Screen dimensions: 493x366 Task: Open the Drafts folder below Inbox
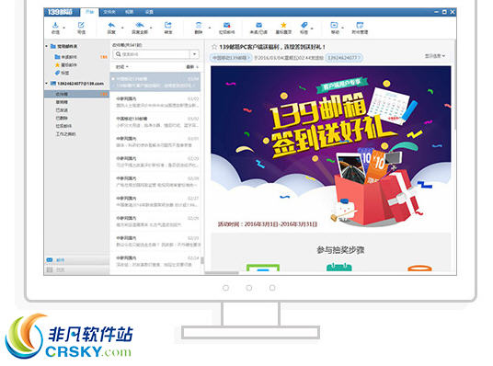click(62, 102)
